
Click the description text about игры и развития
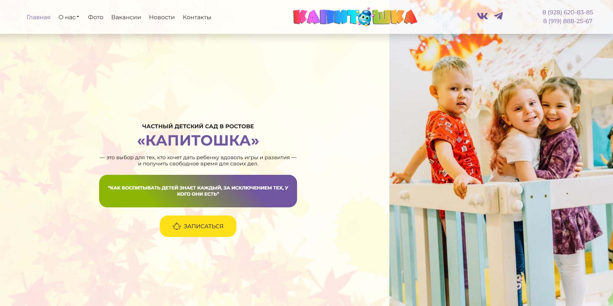coord(198,160)
